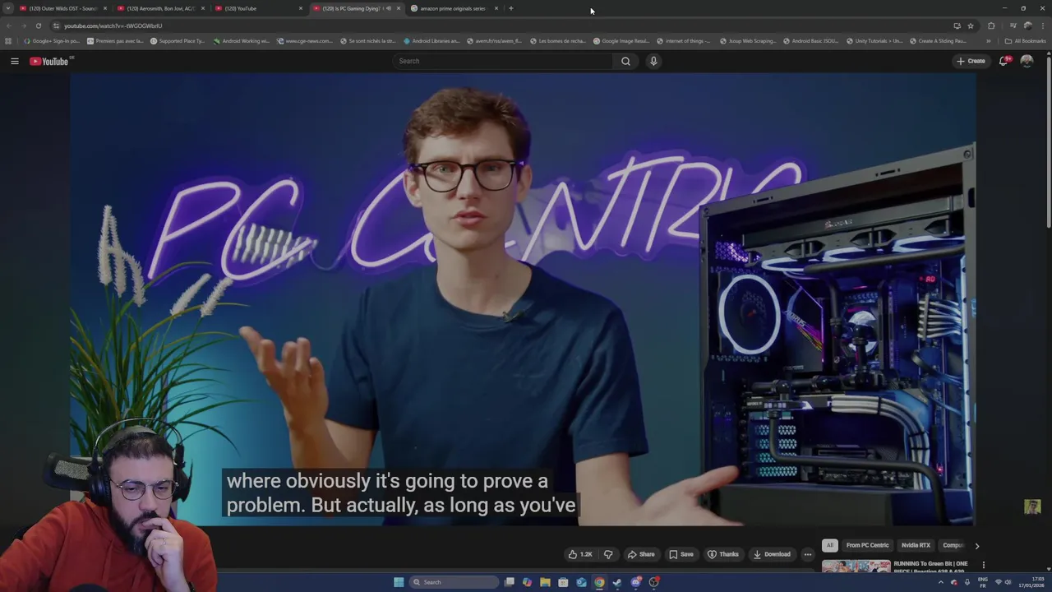Open Task View in taskbar
Screen dimensions: 1052x592
(510, 582)
